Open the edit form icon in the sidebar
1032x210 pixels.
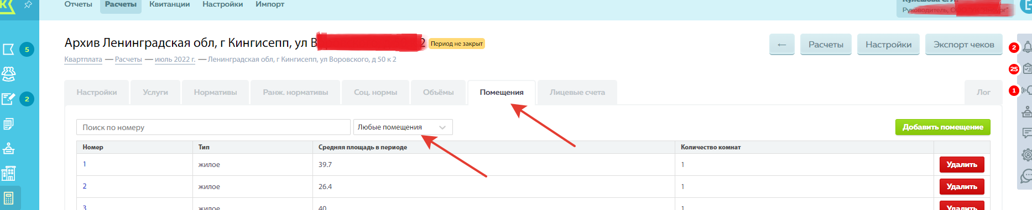point(9,99)
